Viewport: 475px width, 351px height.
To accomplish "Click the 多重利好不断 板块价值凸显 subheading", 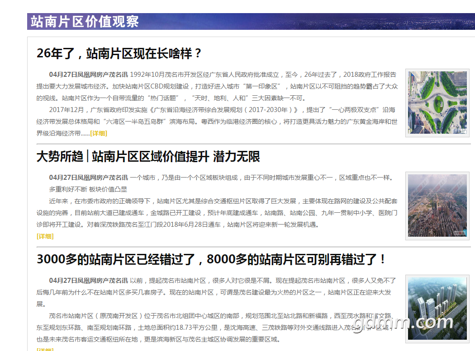I will 88,189.
